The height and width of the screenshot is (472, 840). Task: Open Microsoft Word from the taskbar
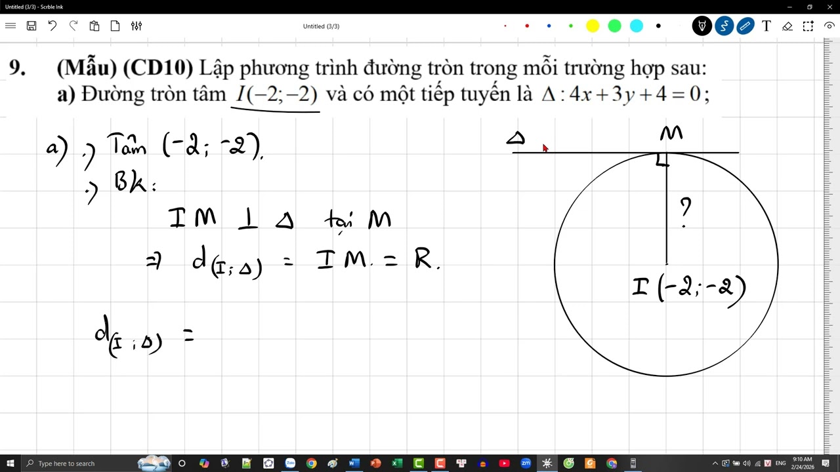click(354, 463)
